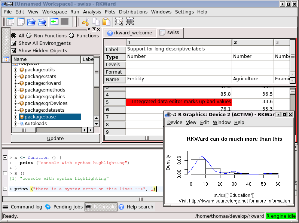The width and height of the screenshot is (299, 223).
Task: Click the scissors Cut icon in toolbar
Action: point(85,22)
